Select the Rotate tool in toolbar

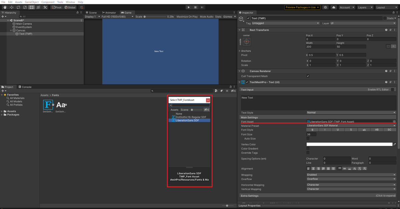(x=18, y=7)
